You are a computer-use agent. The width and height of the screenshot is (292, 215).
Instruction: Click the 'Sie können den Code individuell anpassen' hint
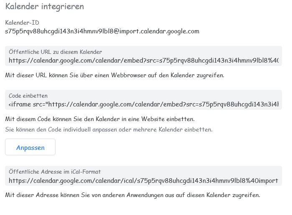(109, 129)
